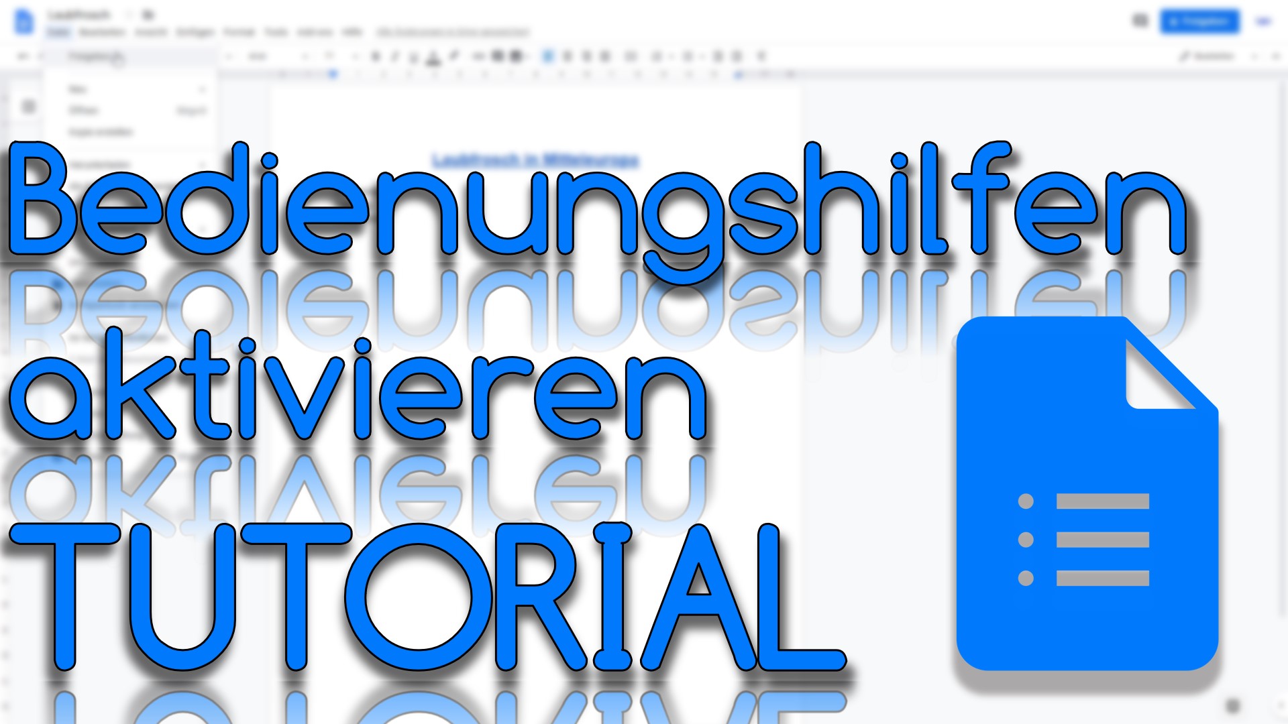Image resolution: width=1288 pixels, height=724 pixels.
Task: Open the text color tool
Action: [433, 58]
